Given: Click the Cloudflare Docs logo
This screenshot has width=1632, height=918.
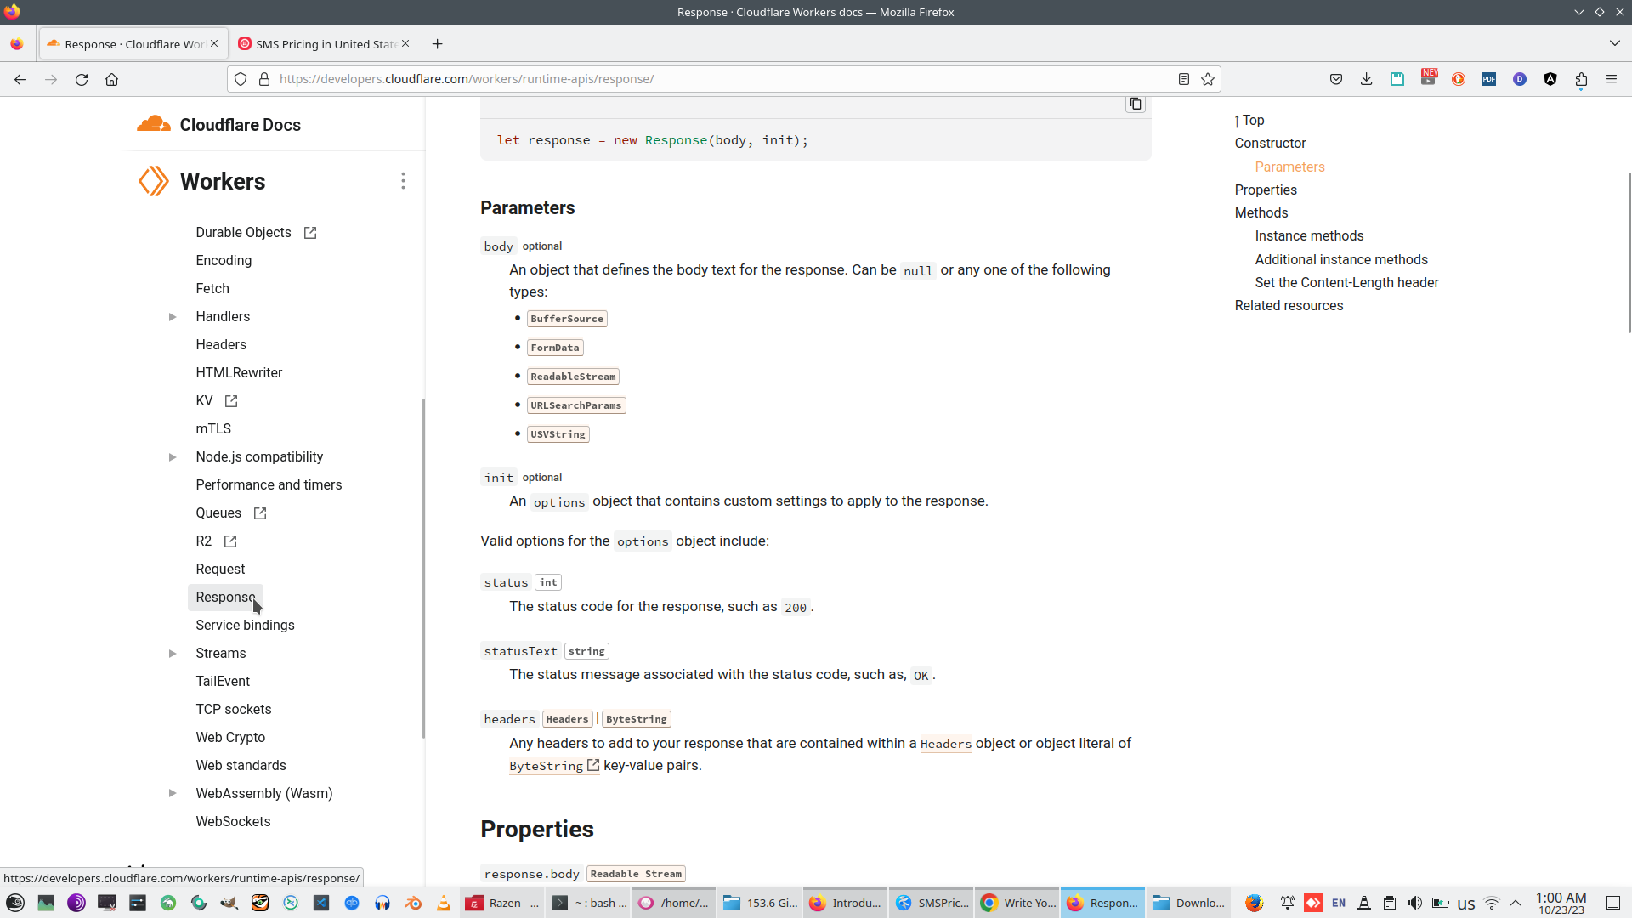Looking at the screenshot, I should (154, 124).
